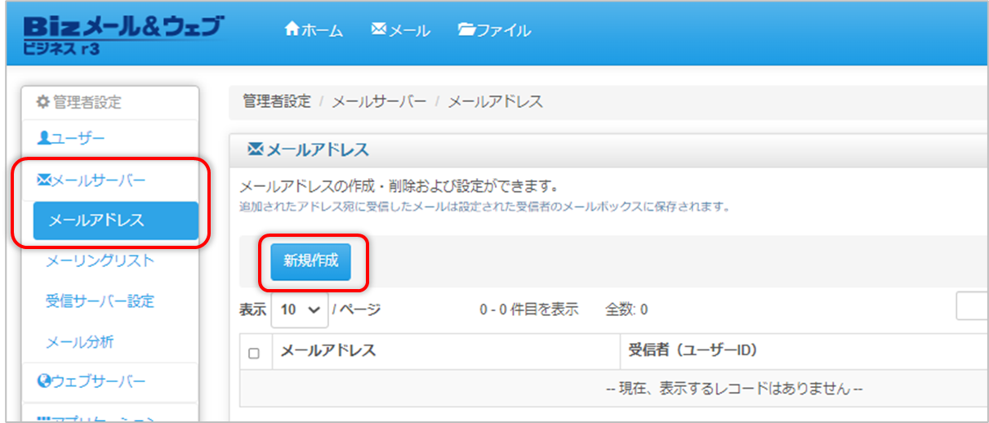989x423 pixels.
Task: Click the envelope icon beside メール in navbar
Action: (x=378, y=29)
